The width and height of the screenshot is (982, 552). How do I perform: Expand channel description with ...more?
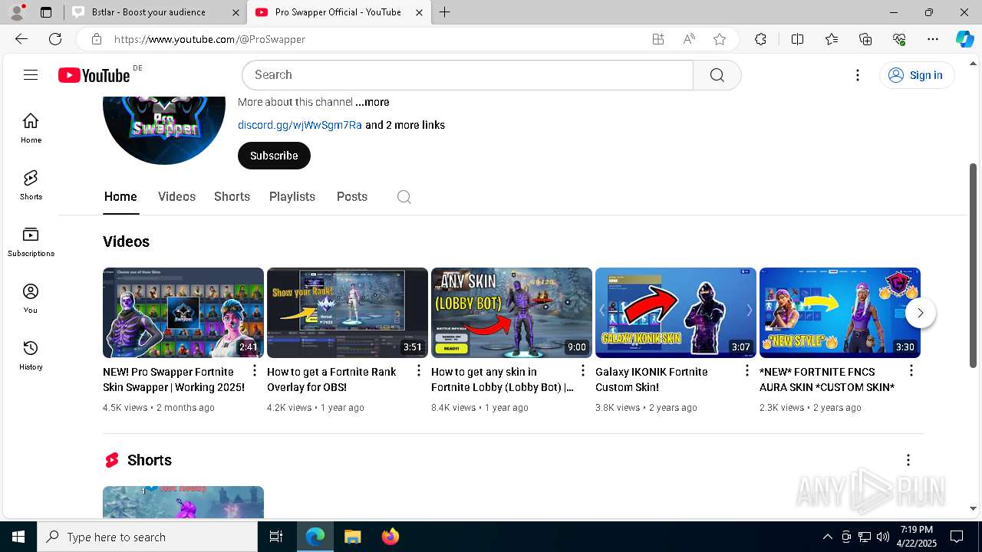[x=372, y=102]
